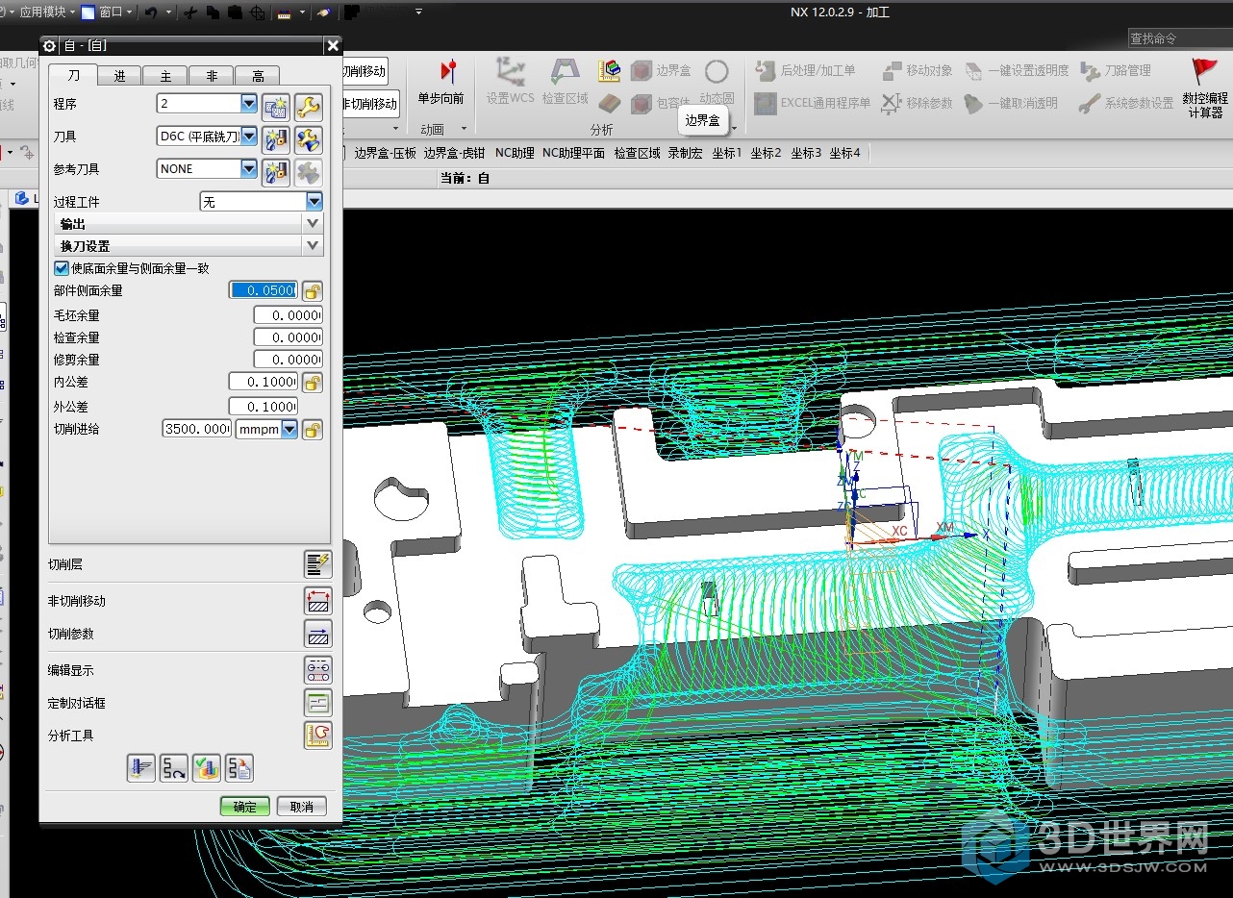Viewport: 1233px width, 898px height.
Task: Click the 切削进给 3500 value field
Action: click(197, 430)
